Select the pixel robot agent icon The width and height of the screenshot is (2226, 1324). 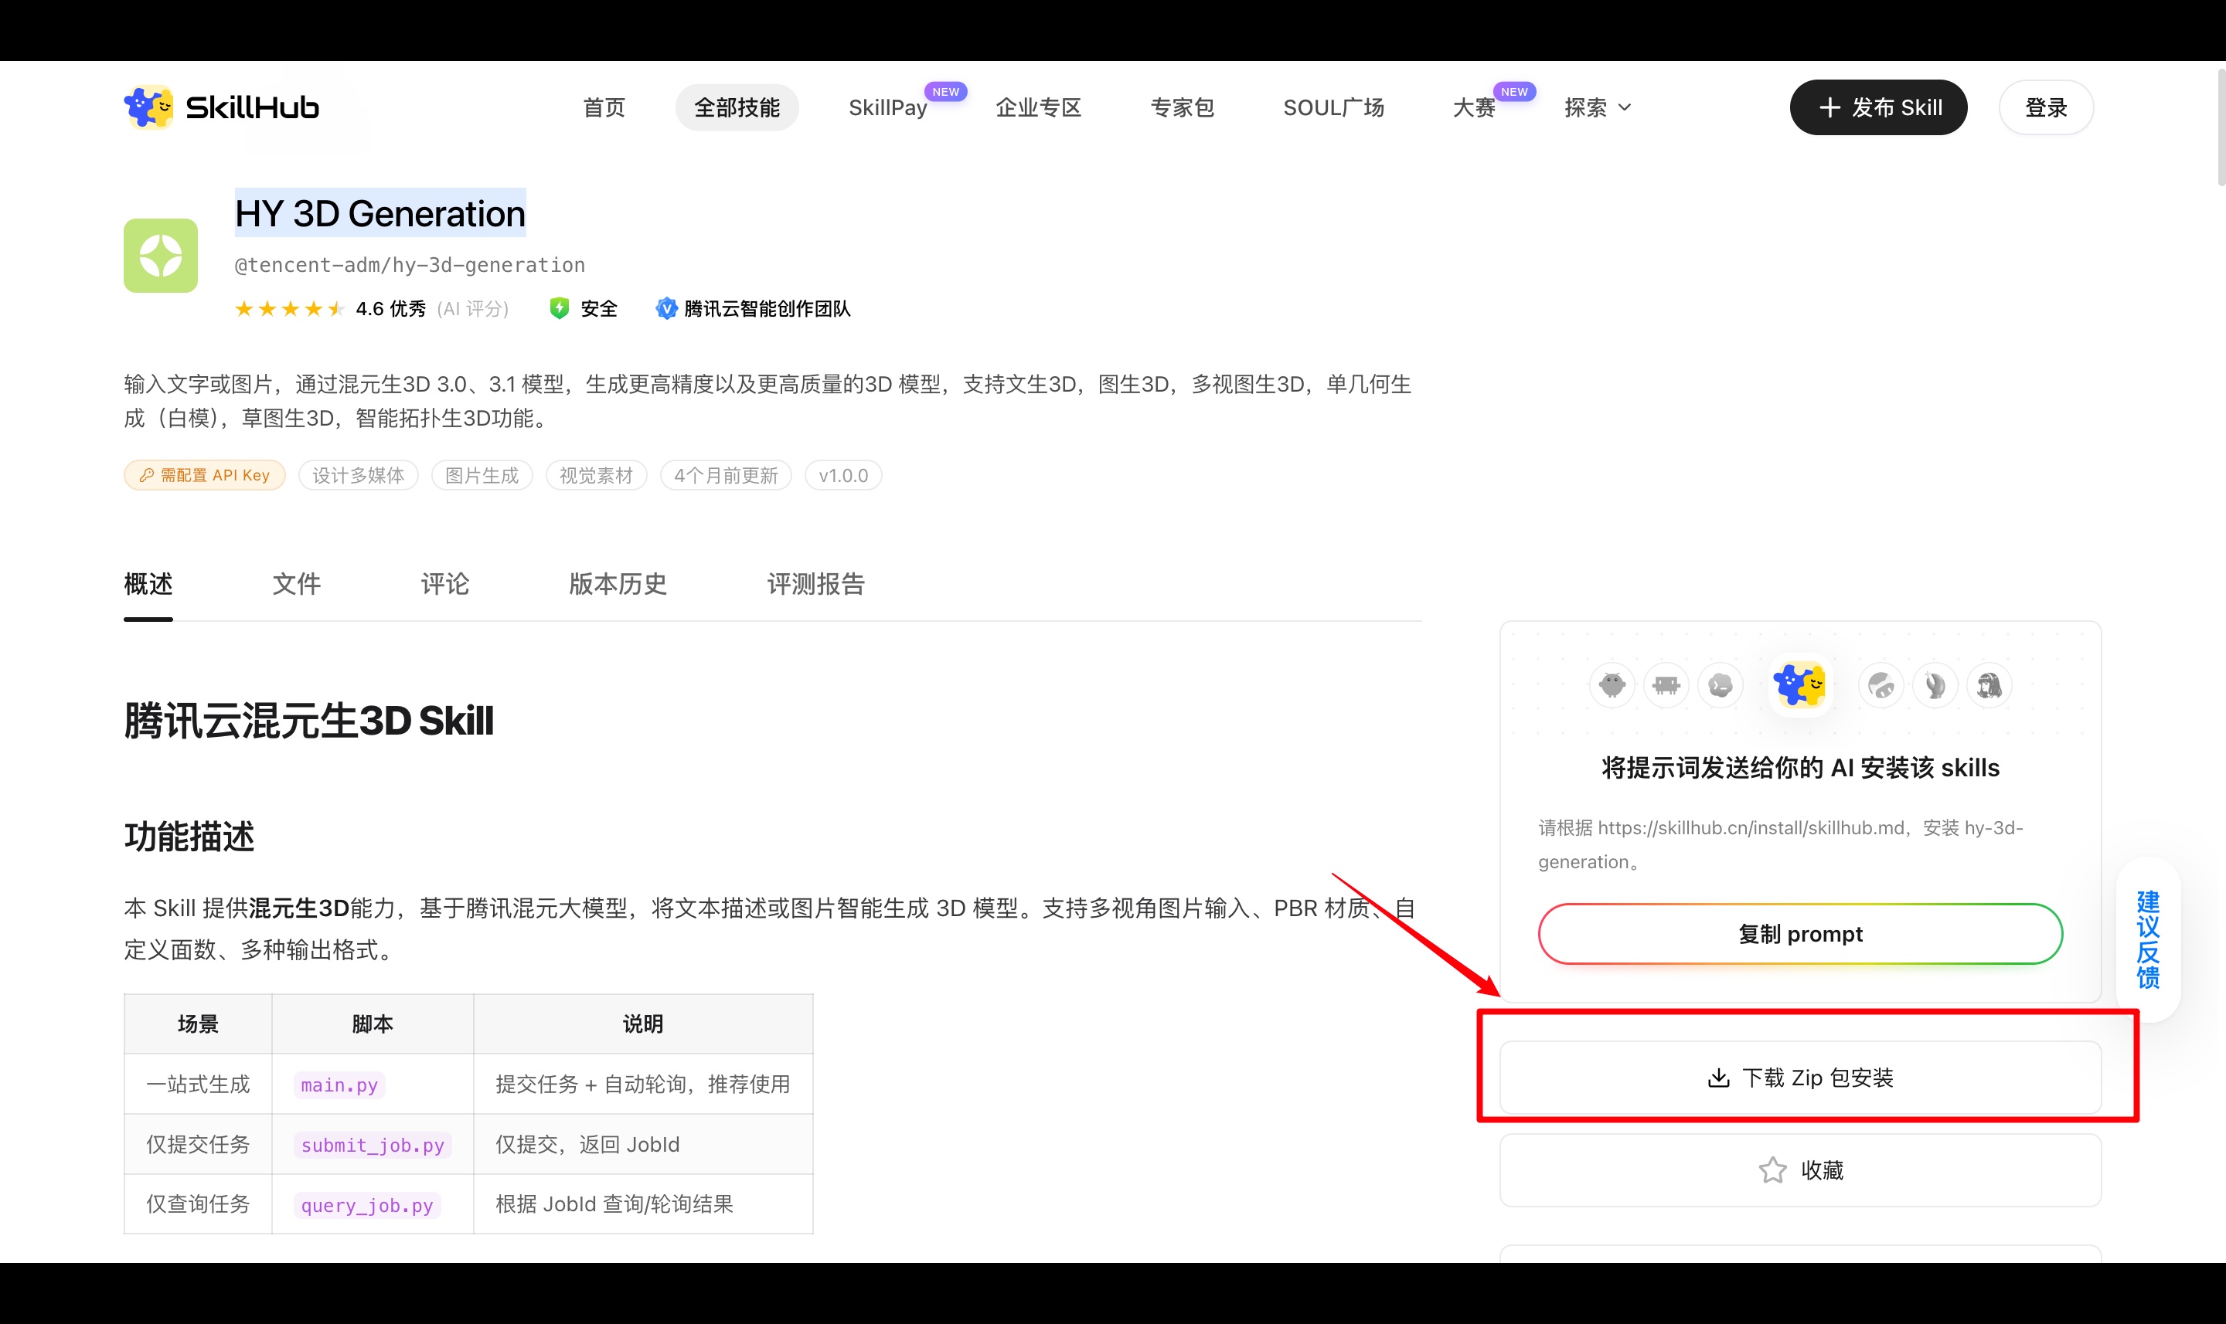[x=1666, y=685]
